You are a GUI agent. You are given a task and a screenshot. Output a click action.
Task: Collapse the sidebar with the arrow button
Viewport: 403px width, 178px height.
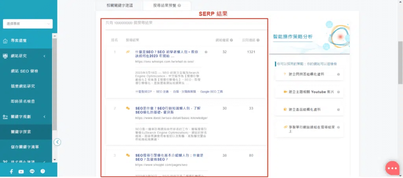[57, 142]
